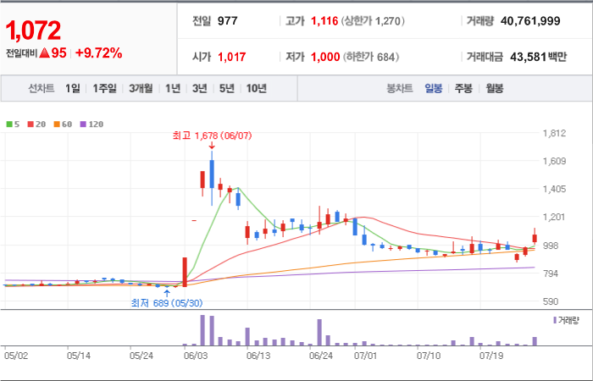
Task: Select the 1일 line chart period
Action: click(x=73, y=88)
